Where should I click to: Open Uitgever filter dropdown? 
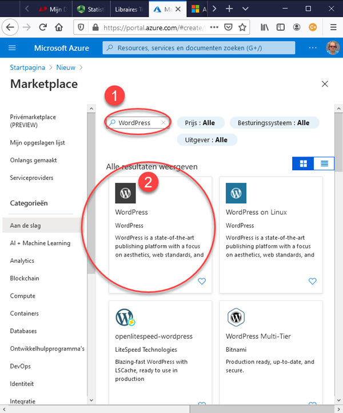pos(207,140)
